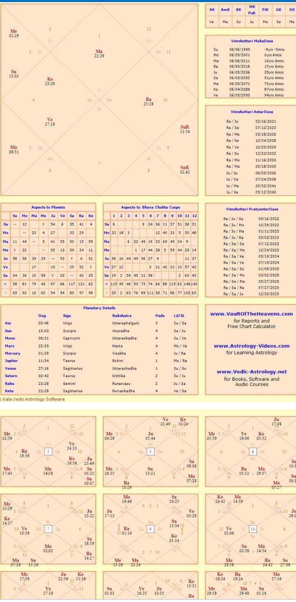Click the boxed 2 in the D2 chart
This screenshot has height=602, width=296.
pyautogui.click(x=48, y=452)
